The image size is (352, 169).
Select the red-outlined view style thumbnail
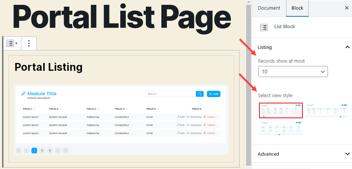pyautogui.click(x=281, y=110)
